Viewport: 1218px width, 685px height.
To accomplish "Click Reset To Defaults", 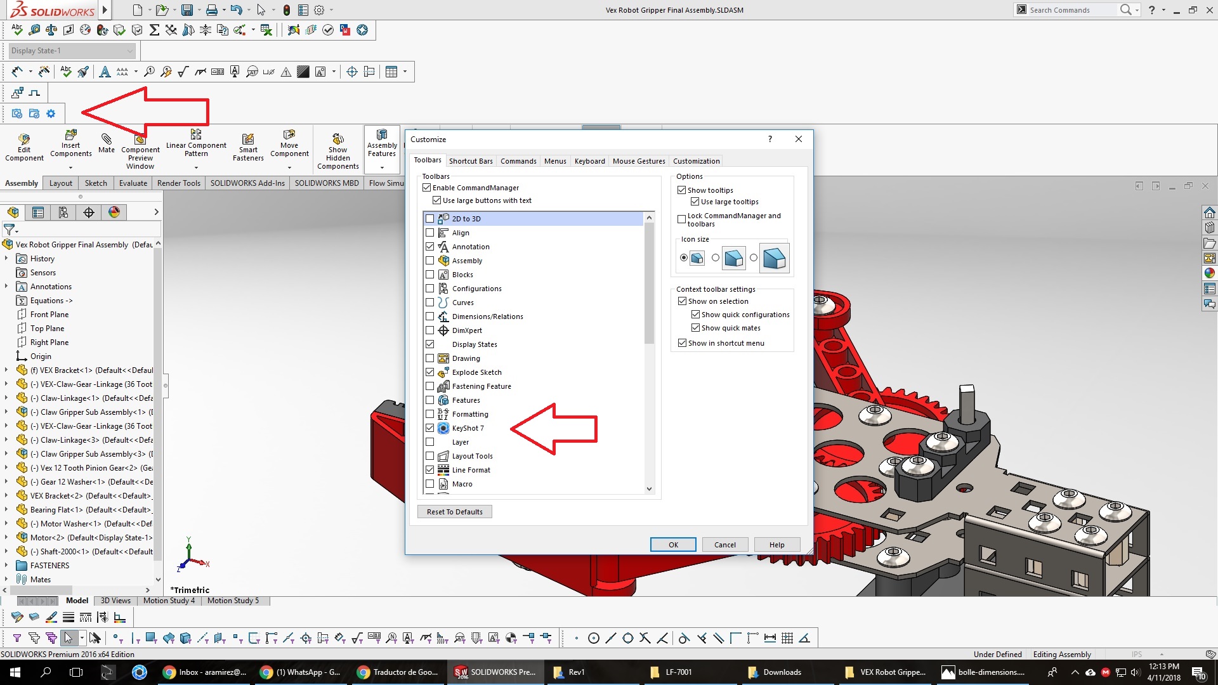I will [x=454, y=511].
